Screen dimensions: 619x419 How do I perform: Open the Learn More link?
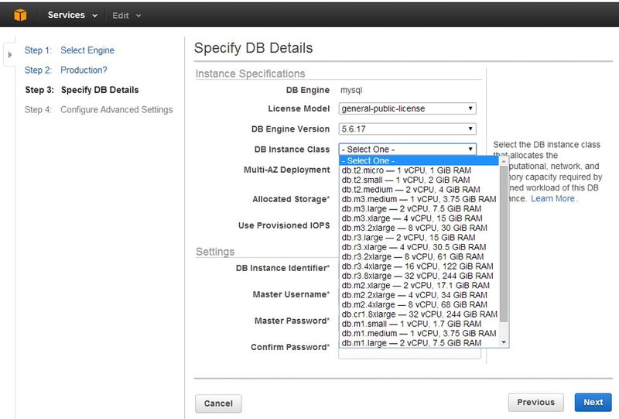point(552,199)
